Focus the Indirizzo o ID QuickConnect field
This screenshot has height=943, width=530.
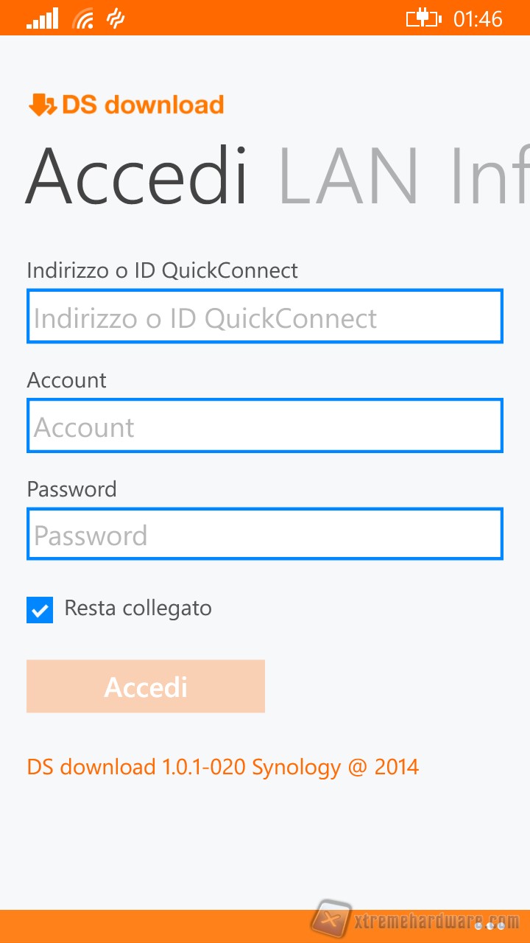point(265,317)
